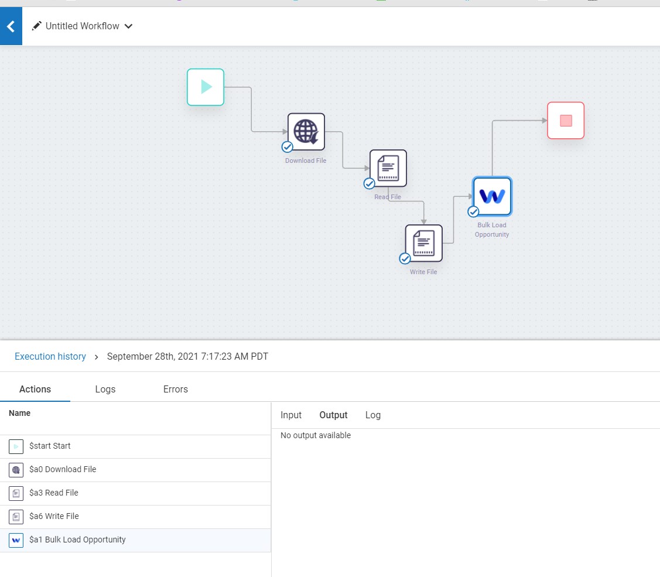Click the Write File label on canvas
The height and width of the screenshot is (577, 660).
[x=423, y=272]
